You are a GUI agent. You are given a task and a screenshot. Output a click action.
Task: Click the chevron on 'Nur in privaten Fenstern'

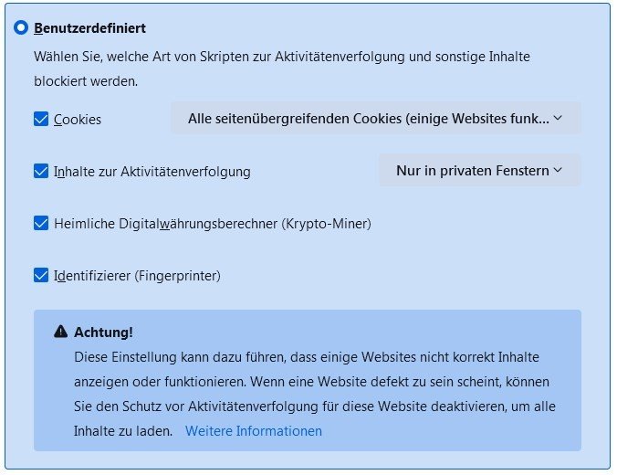coord(558,170)
